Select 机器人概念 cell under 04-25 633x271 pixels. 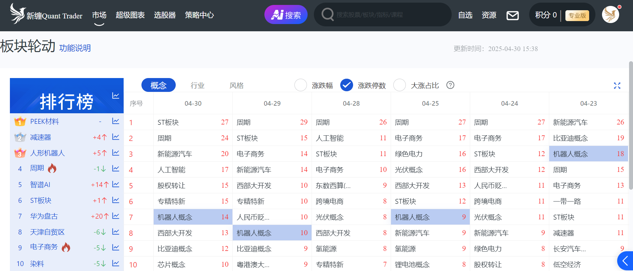pos(430,217)
